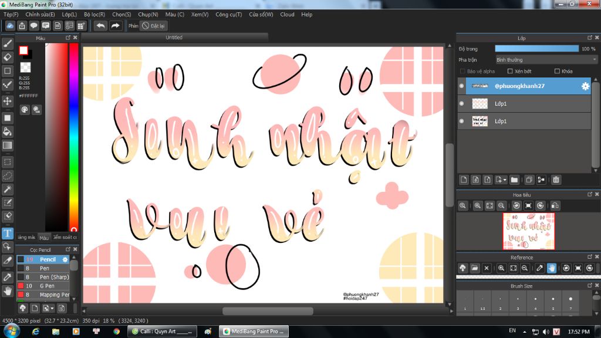The image size is (601, 338).
Task: Select the Mapping Pen brush
Action: point(43,295)
